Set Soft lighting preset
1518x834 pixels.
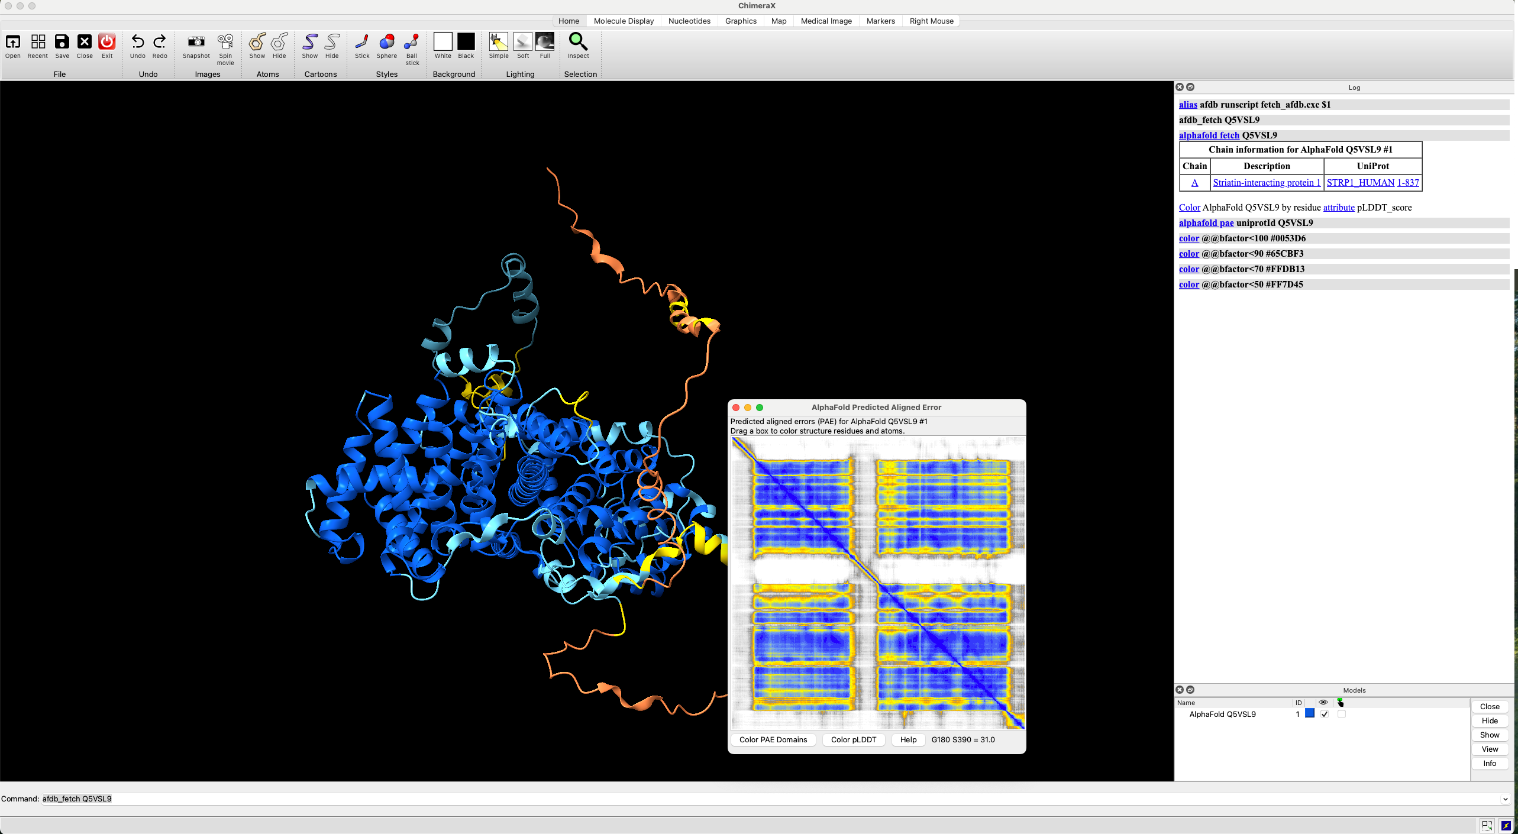coord(523,42)
